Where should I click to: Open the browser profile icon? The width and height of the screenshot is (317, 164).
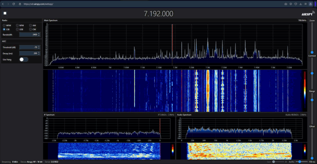click(310, 4)
